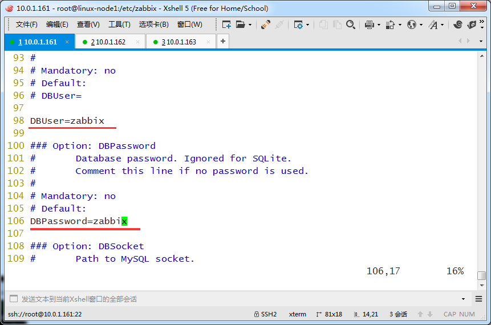
Task: Expand the Properties dropdown arrow
Action: (x=307, y=25)
